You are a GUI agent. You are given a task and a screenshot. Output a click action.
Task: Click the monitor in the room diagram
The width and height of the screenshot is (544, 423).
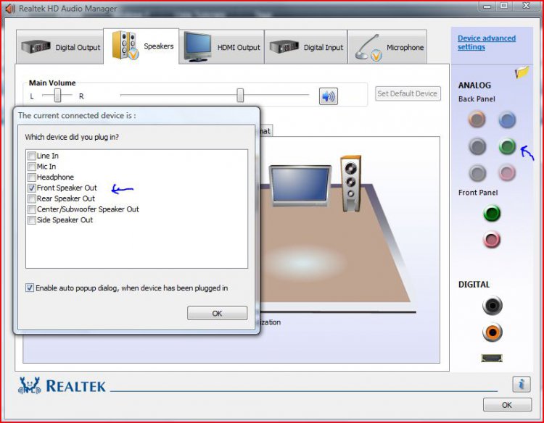[x=300, y=186]
